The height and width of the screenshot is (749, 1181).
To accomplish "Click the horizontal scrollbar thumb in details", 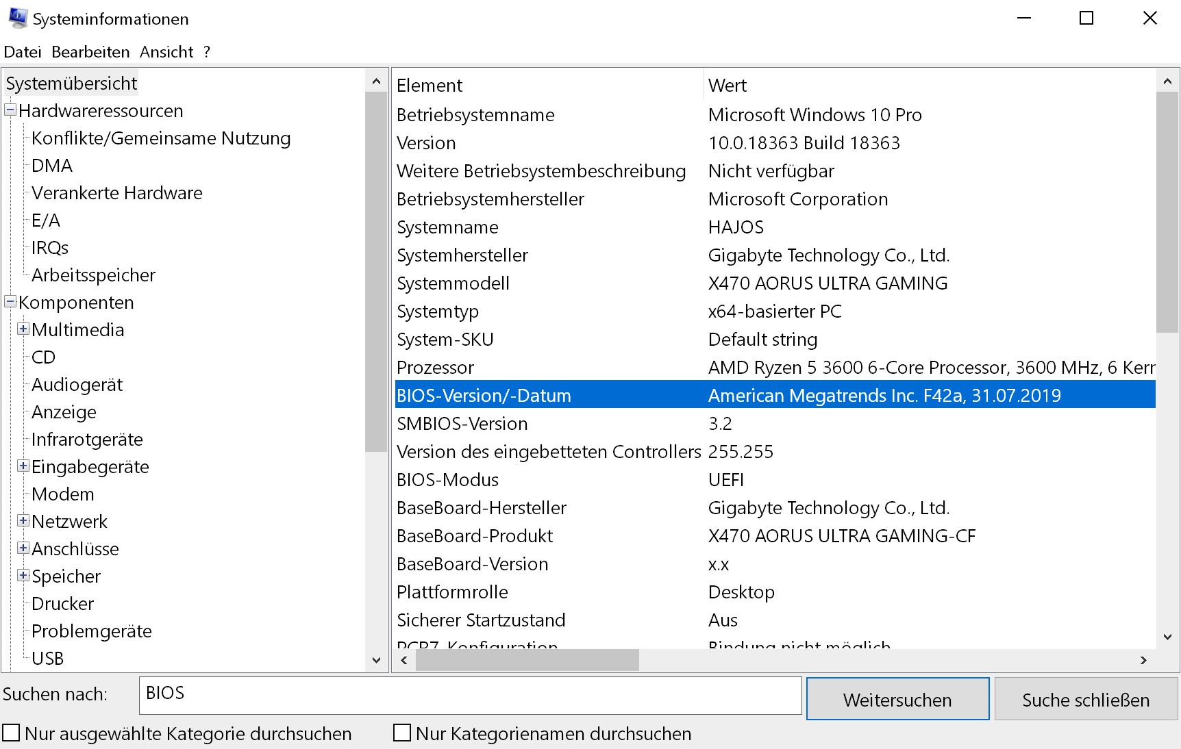I will (527, 660).
